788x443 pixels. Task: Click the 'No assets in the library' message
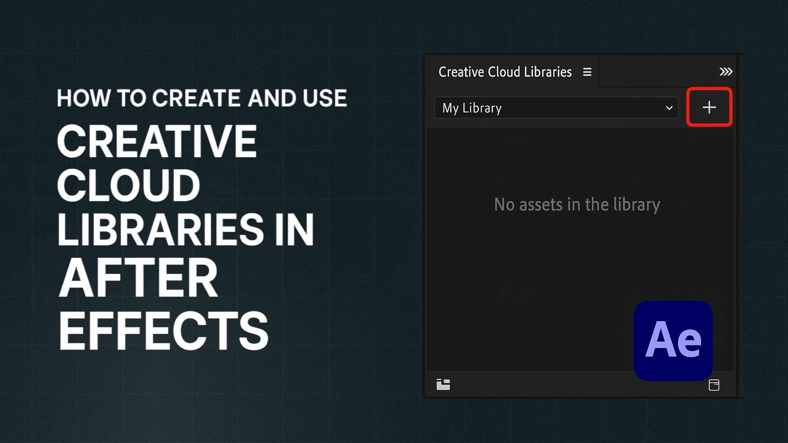click(577, 205)
